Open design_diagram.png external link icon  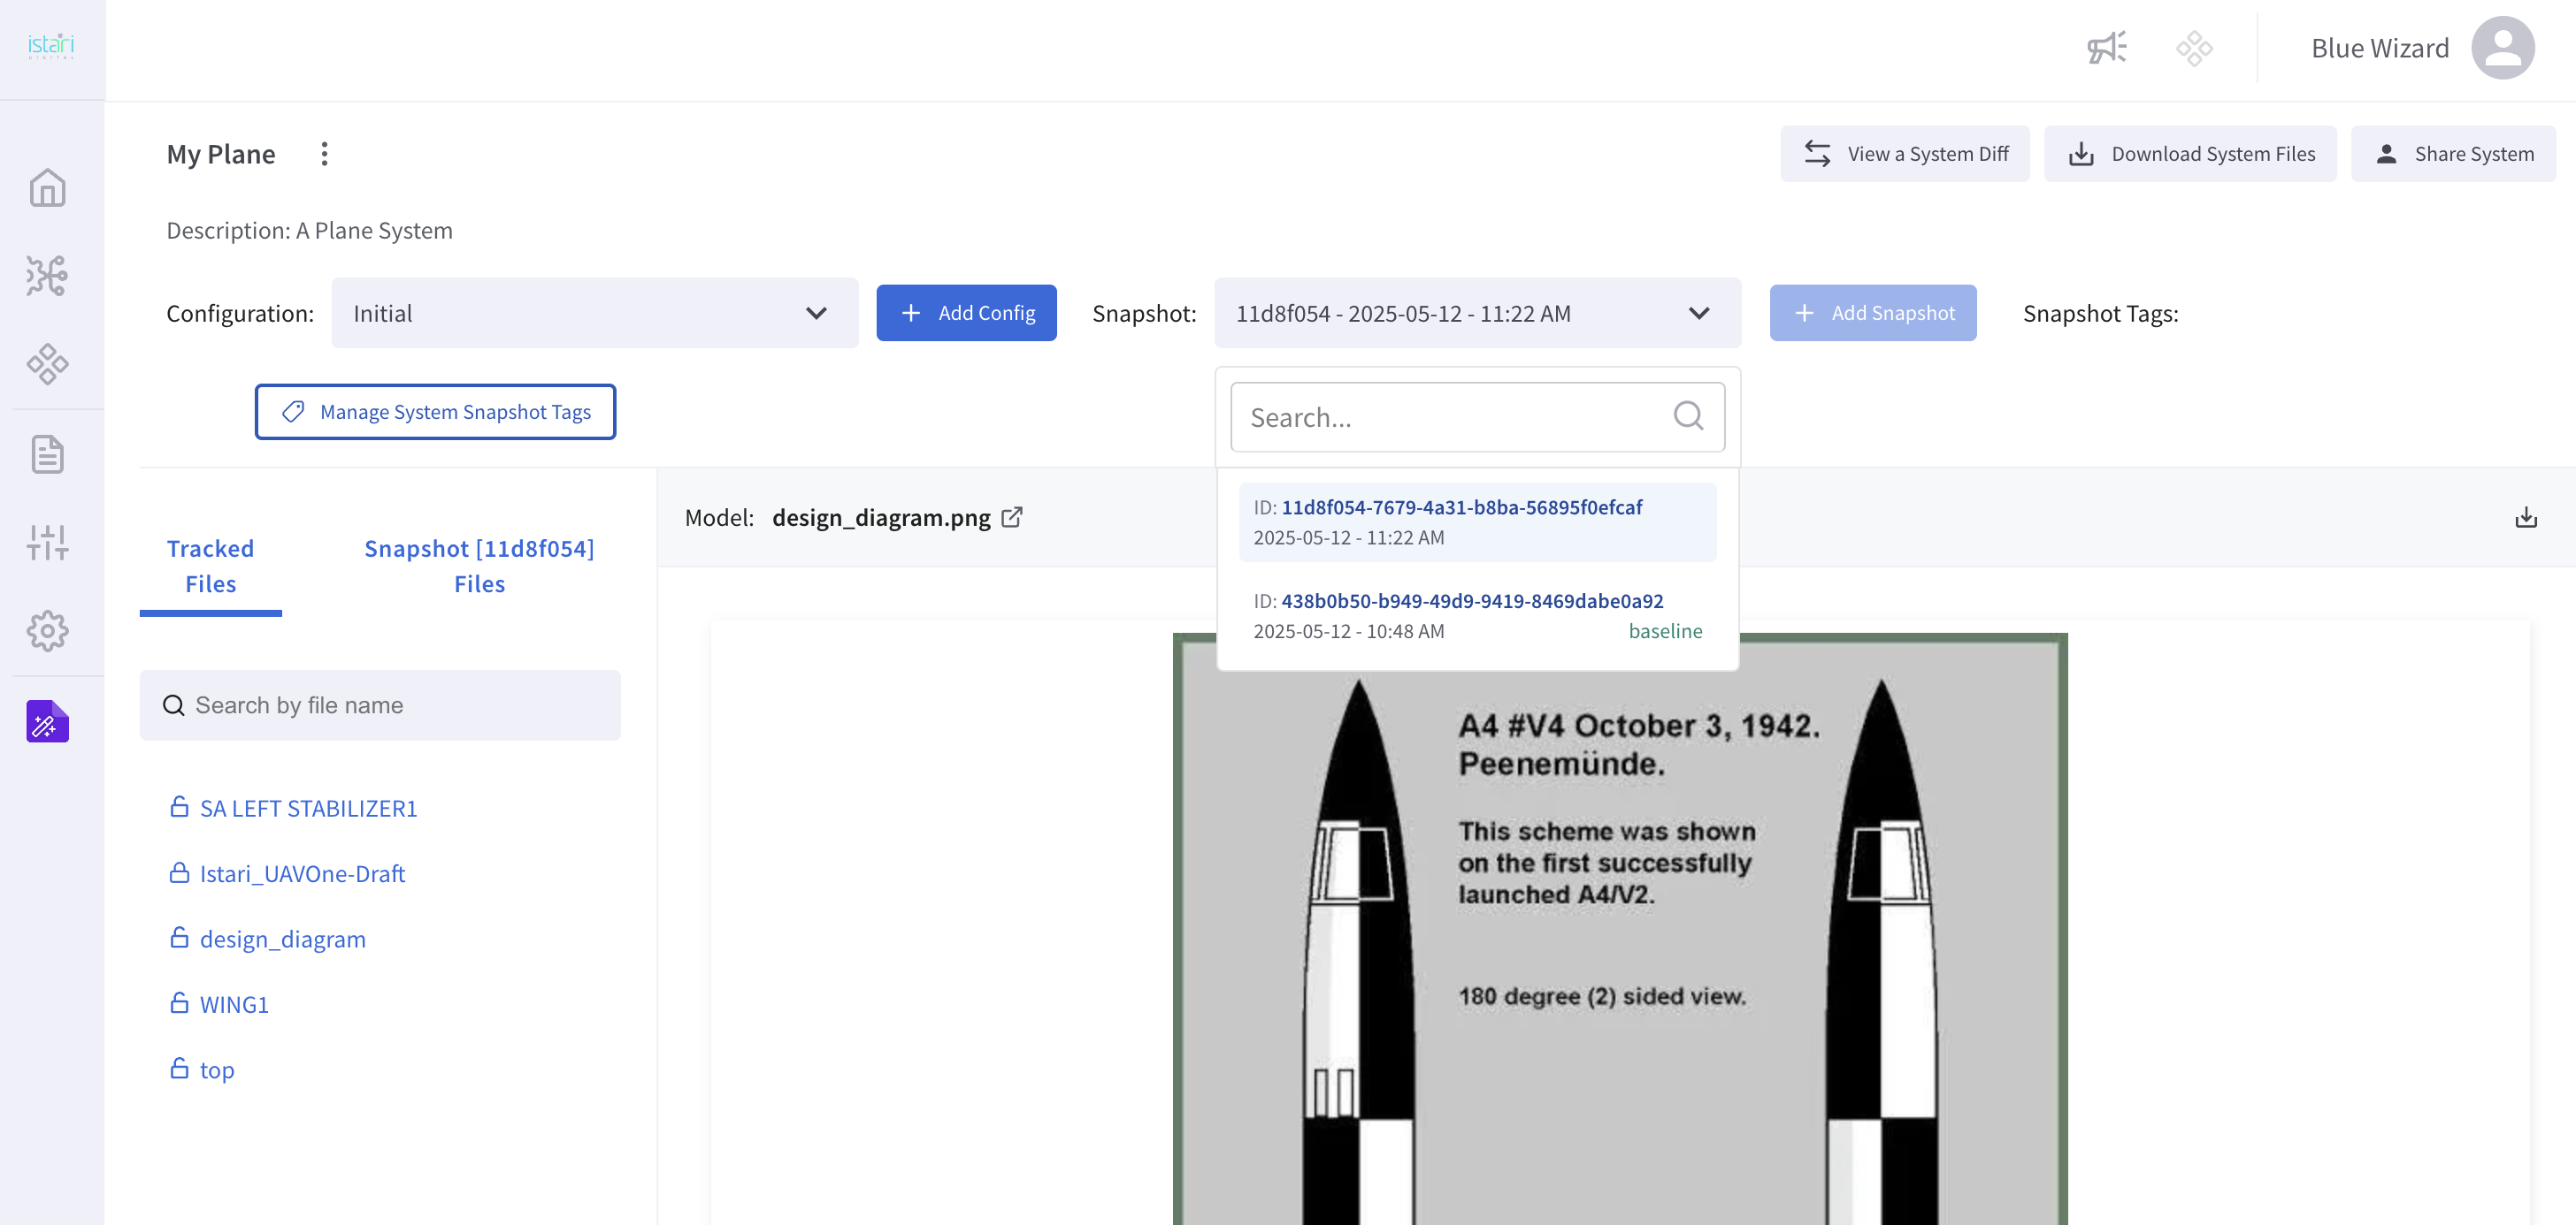(x=1012, y=518)
